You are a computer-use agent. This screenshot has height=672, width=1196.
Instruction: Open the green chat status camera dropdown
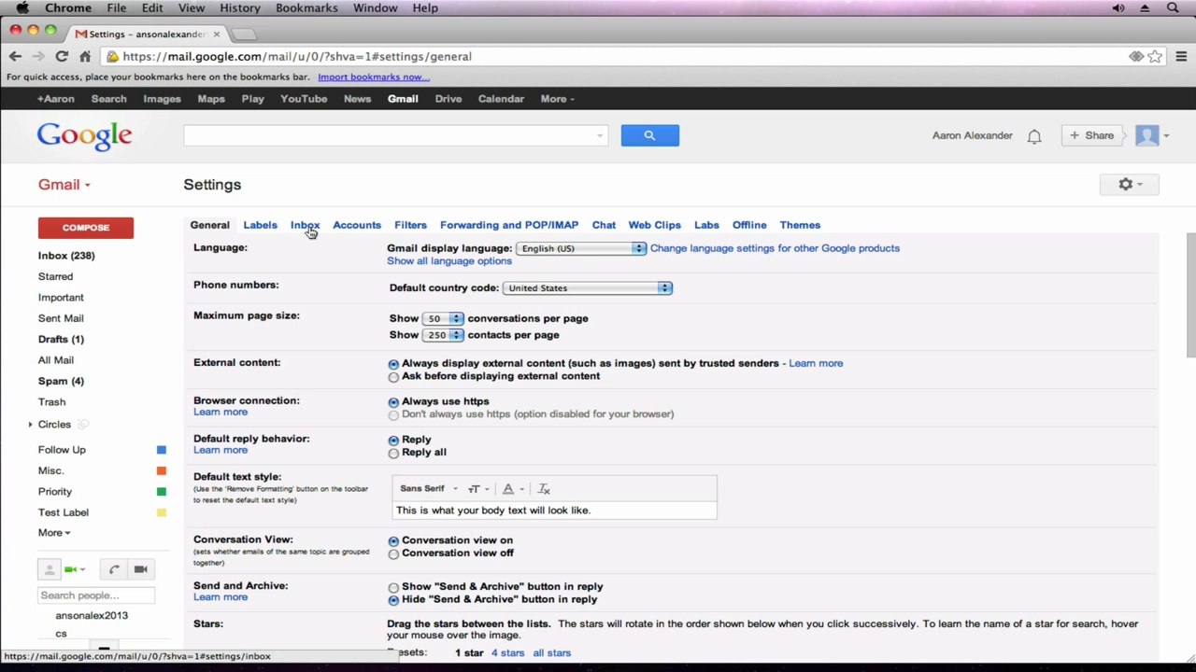(74, 569)
